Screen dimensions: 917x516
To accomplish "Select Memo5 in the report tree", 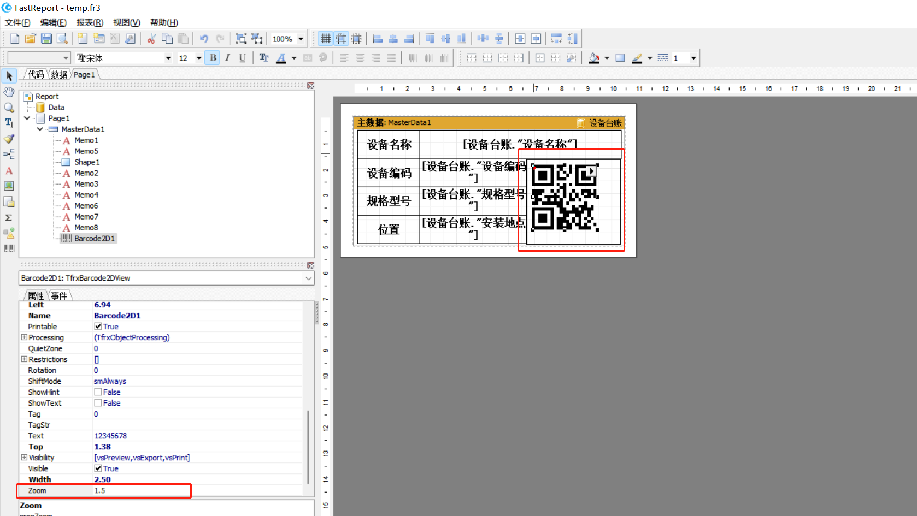I will [86, 151].
